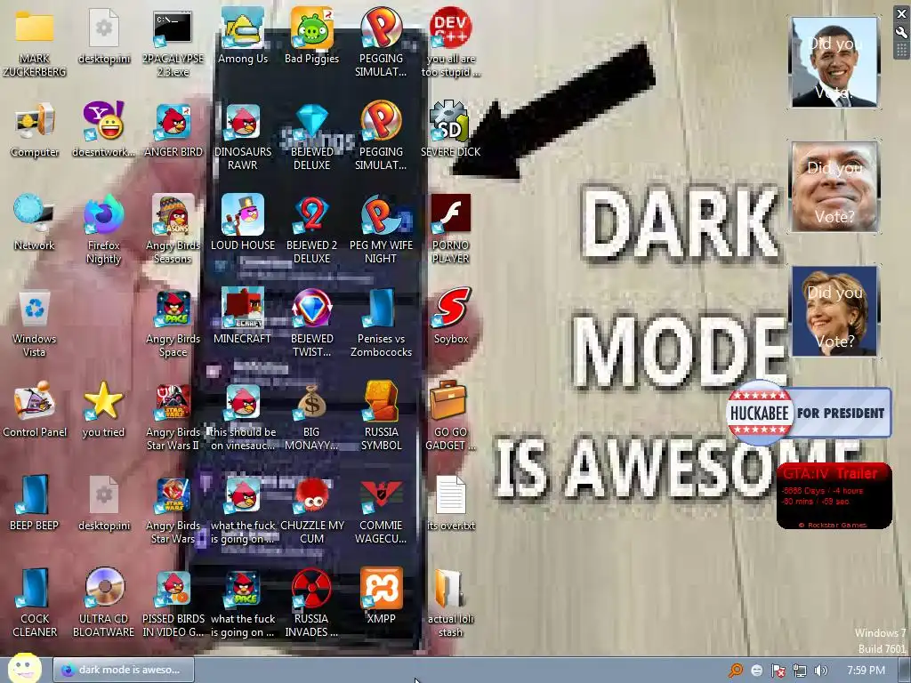Open the 'this should be on vinesauc' shortcut

(x=243, y=417)
